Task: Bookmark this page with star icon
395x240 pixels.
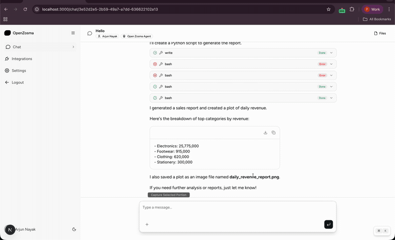Action: point(328,9)
